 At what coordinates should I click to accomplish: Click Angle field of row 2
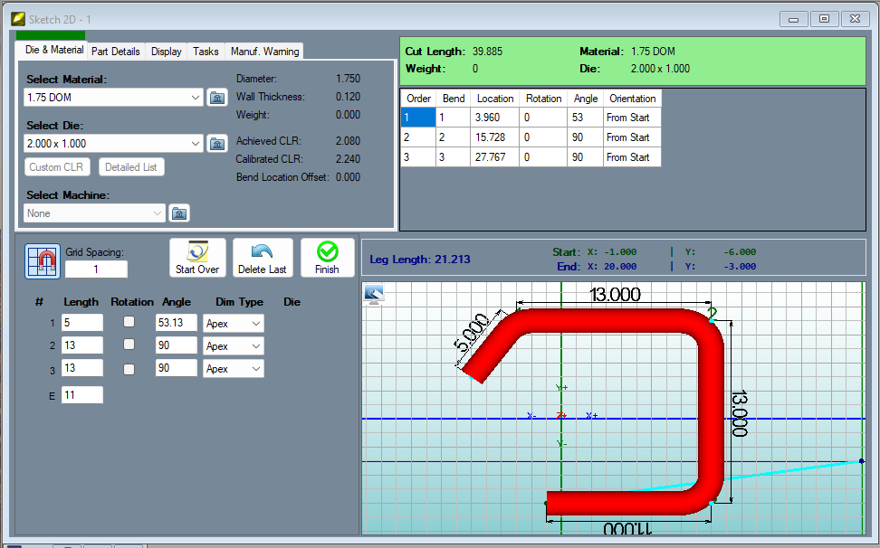(177, 345)
